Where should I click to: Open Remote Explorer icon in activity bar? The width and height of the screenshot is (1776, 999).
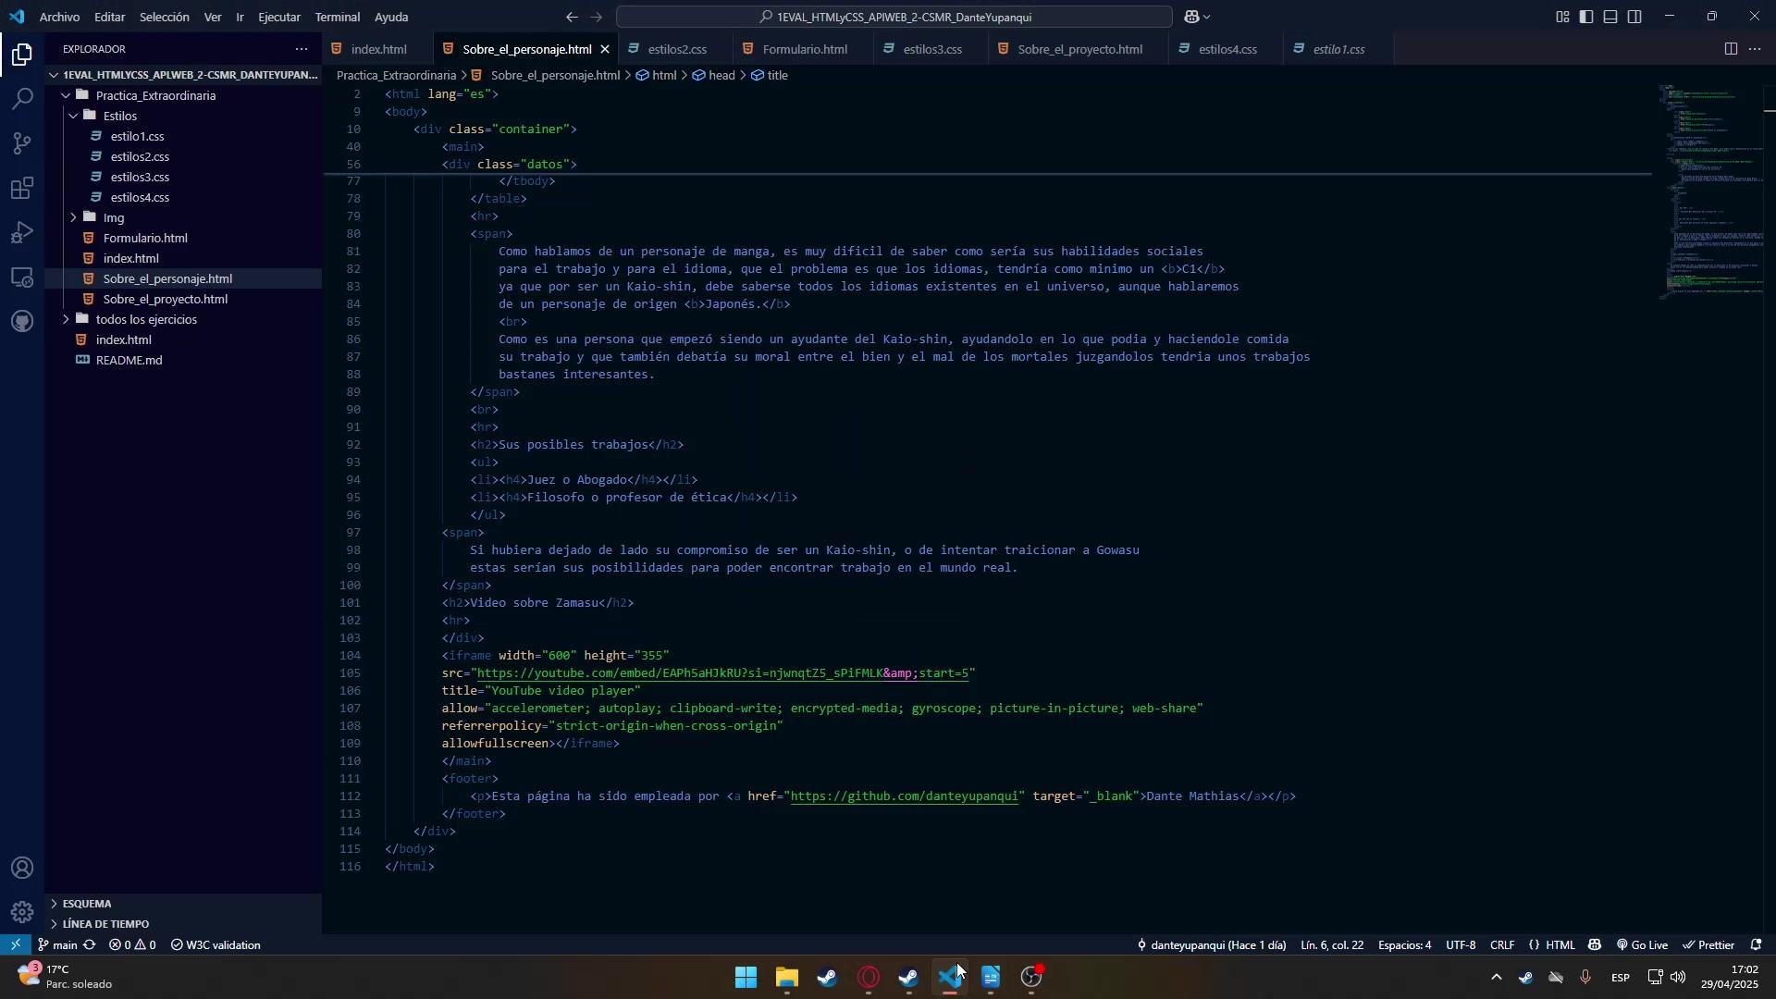point(22,277)
